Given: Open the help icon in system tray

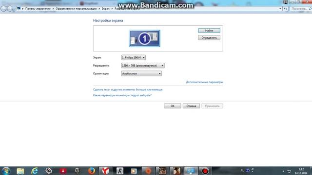Looking at the screenshot, I should 248,171.
